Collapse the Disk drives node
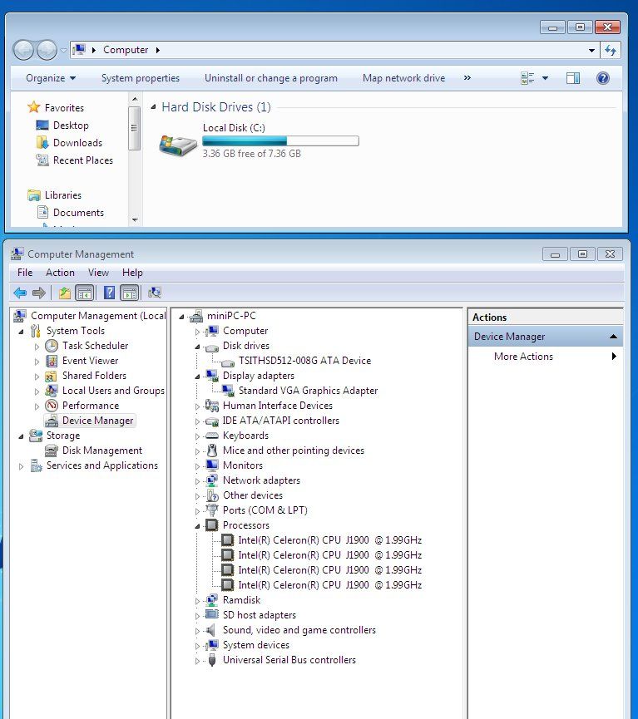Screen dimensions: 638x719 coord(197,347)
